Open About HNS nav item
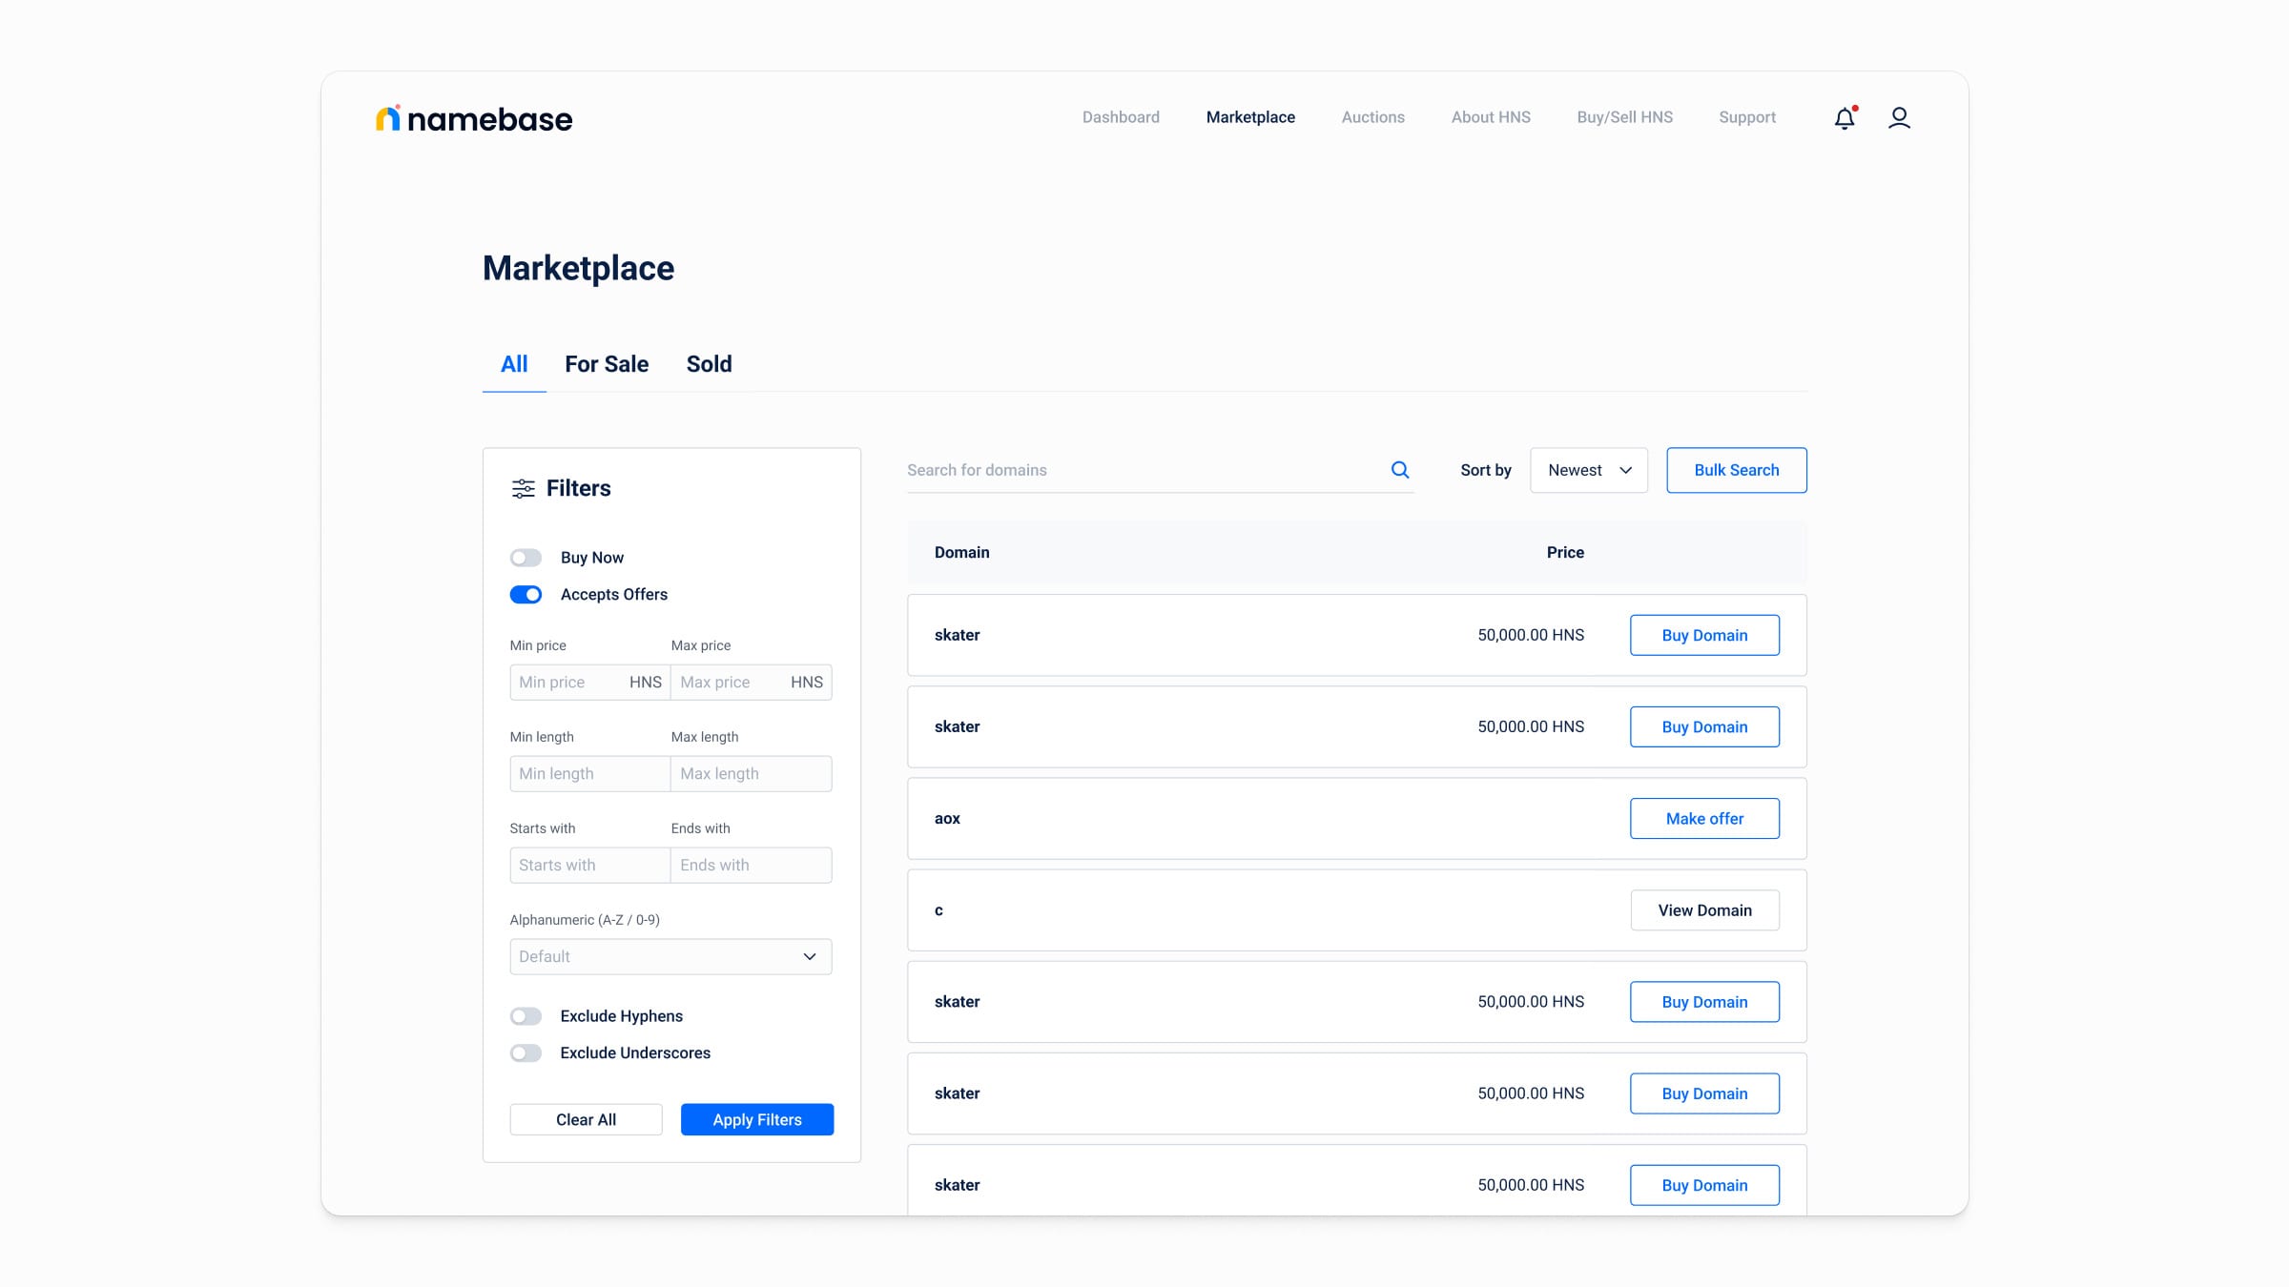2289x1287 pixels. [1491, 117]
